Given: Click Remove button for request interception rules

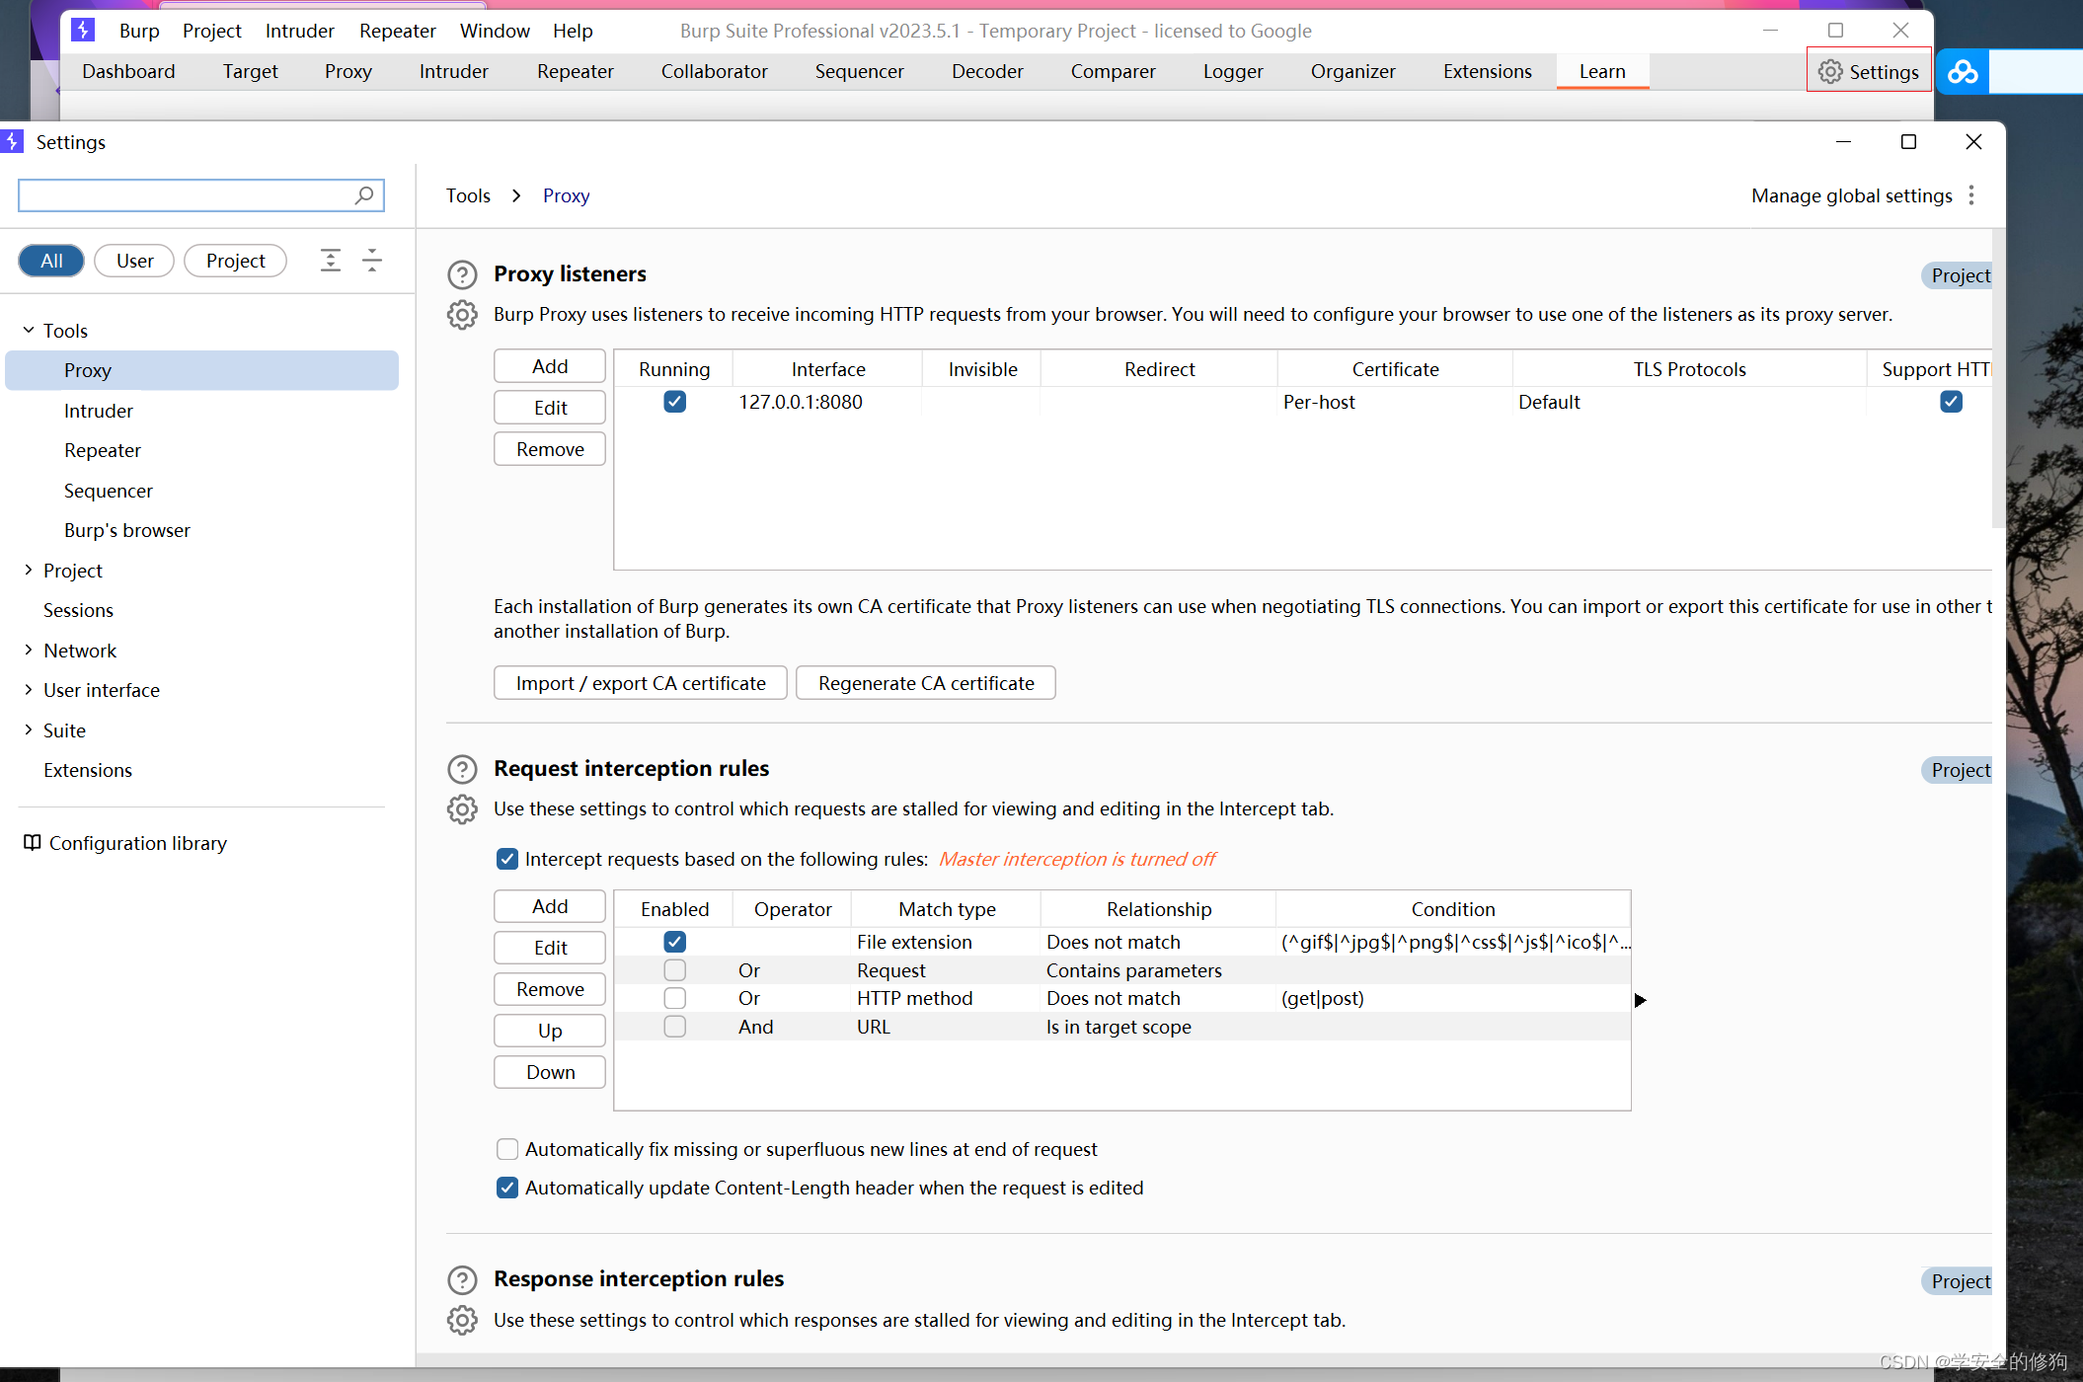Looking at the screenshot, I should [550, 989].
